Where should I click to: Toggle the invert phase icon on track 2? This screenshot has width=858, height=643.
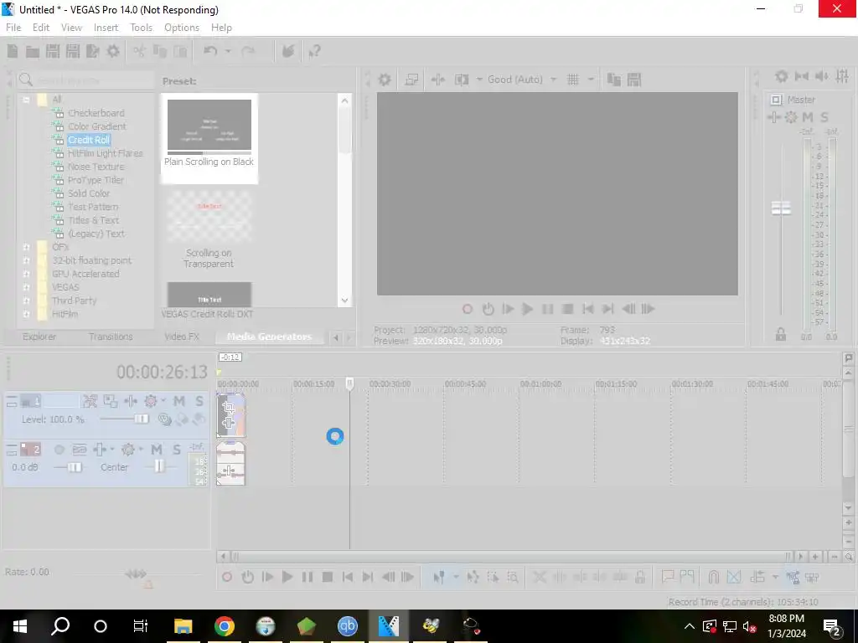tap(80, 450)
